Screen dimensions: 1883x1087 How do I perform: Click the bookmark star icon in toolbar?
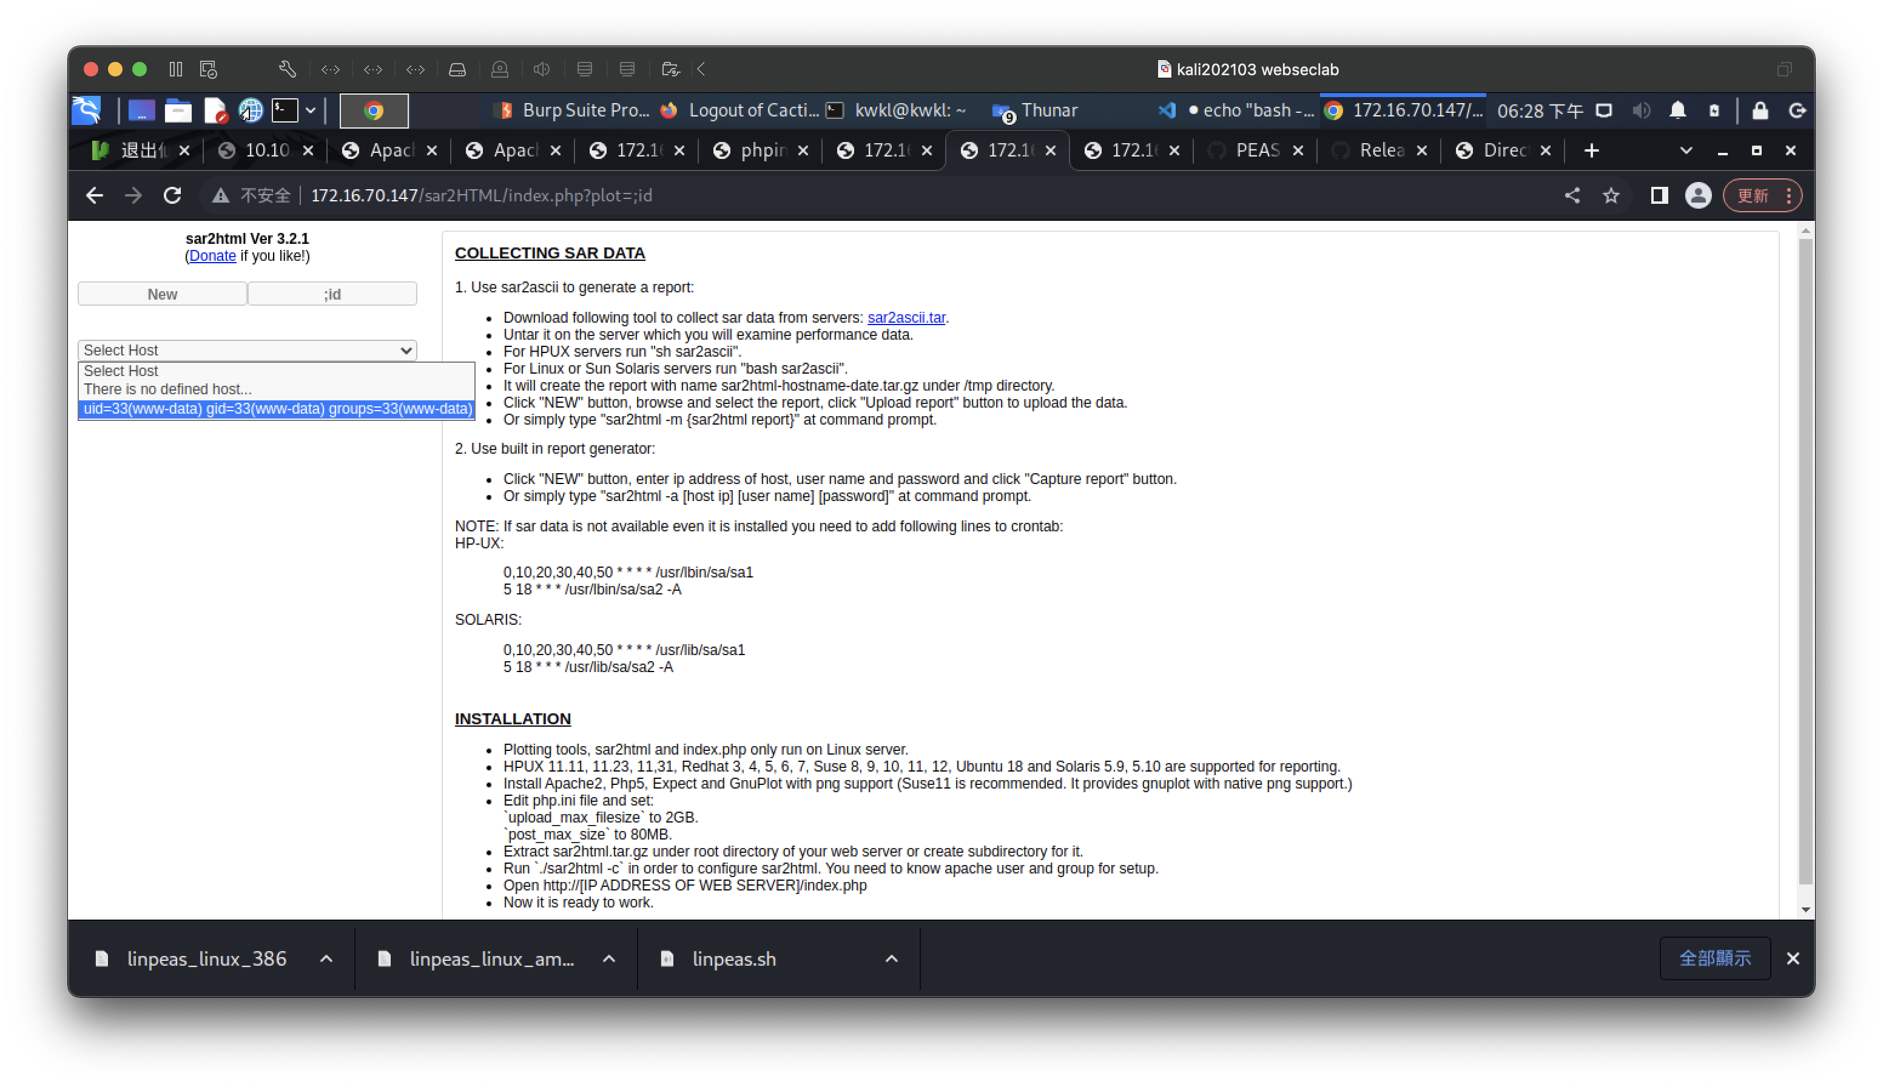click(1611, 195)
